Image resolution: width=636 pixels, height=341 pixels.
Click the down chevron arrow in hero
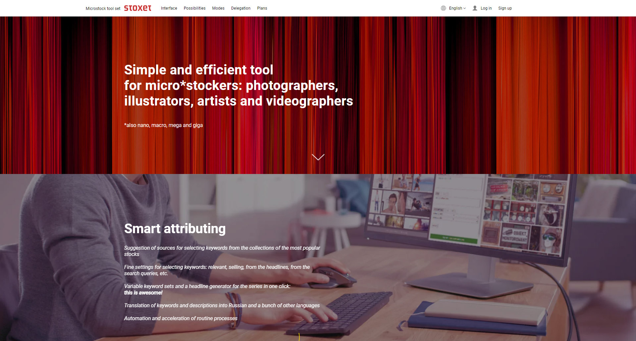point(318,157)
